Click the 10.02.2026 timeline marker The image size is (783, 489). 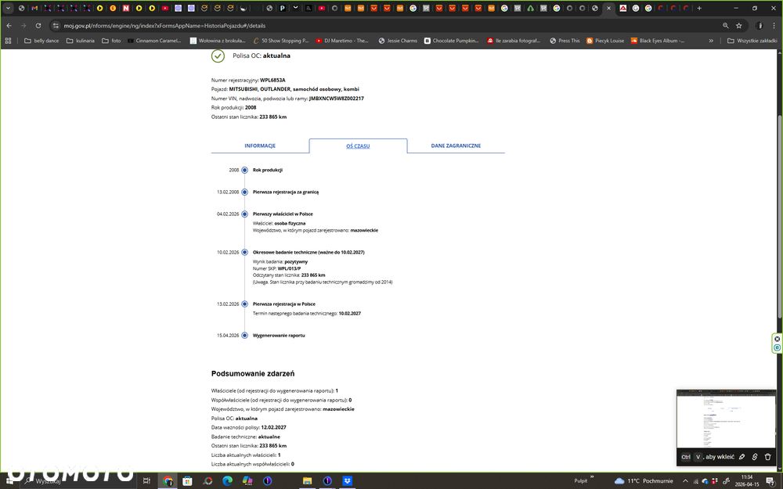[244, 253]
